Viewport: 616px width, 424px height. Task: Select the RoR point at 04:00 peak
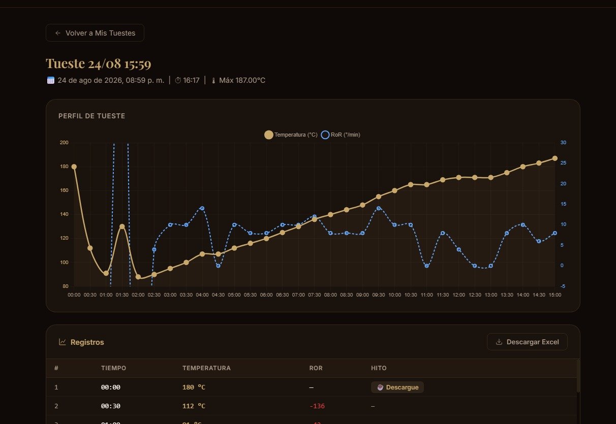(x=202, y=208)
